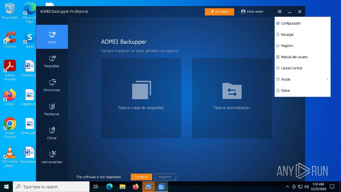Show hidden tray icons arrow

(x=287, y=187)
